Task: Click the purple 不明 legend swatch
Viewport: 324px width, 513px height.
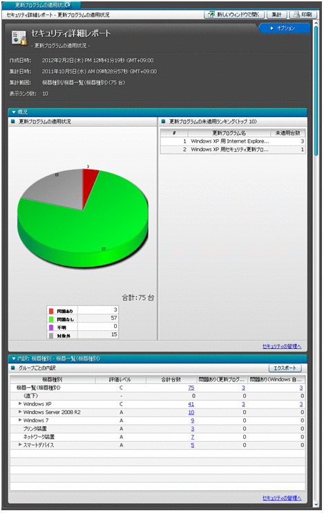Action: [x=51, y=327]
